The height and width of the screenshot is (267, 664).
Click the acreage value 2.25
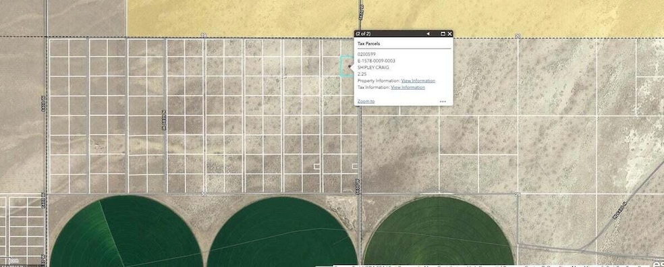point(362,74)
